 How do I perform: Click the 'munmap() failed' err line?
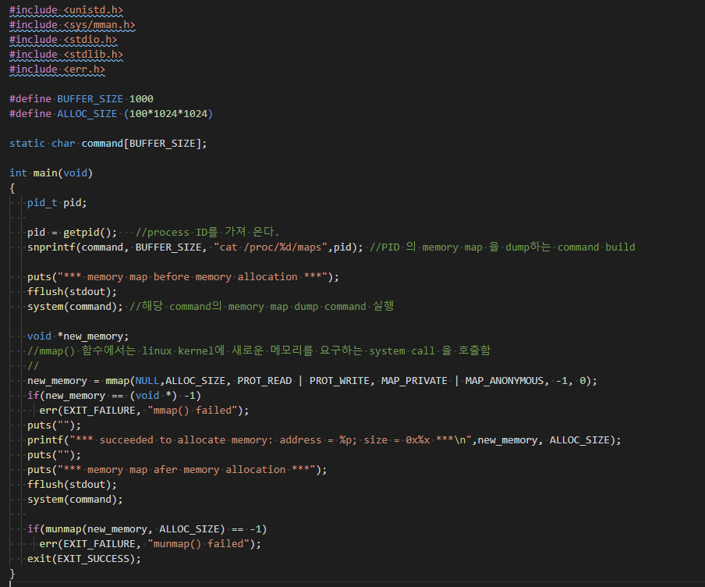point(151,545)
